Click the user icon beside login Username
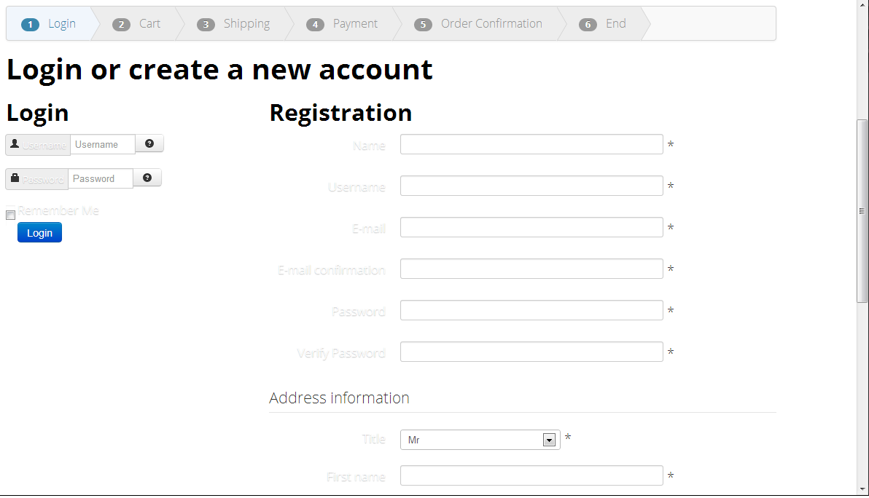The height and width of the screenshot is (498, 869). click(x=15, y=144)
